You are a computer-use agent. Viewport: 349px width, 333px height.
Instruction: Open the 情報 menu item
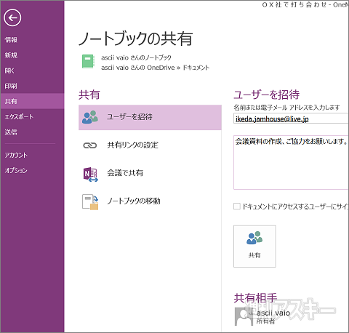[x=11, y=40]
